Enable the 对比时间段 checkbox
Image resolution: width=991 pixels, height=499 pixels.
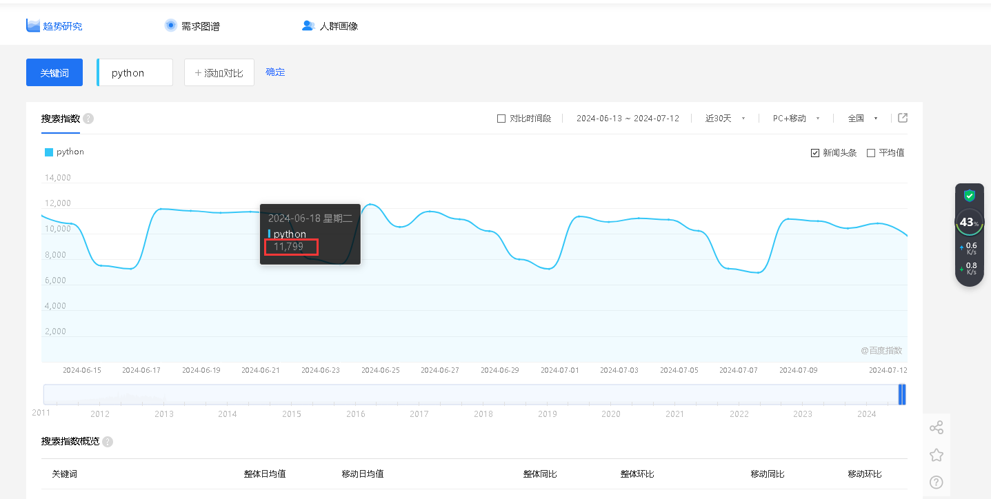tap(501, 119)
